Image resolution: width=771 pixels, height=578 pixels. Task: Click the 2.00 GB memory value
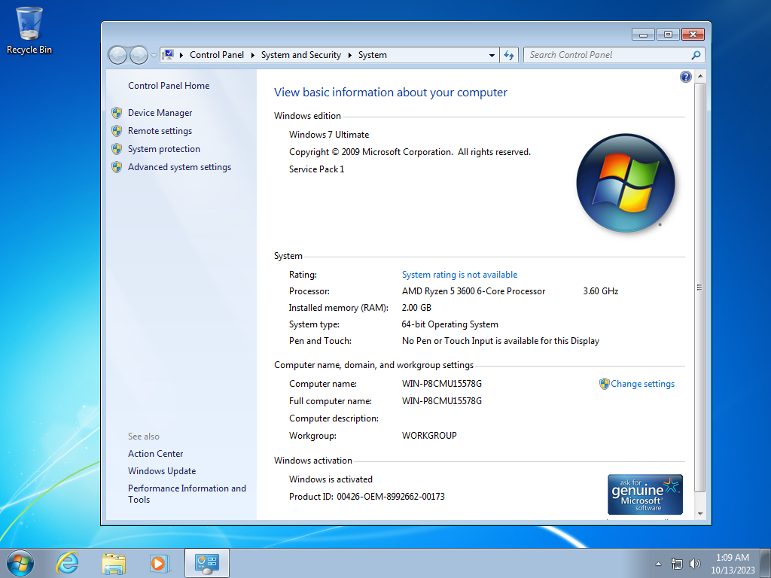(416, 308)
